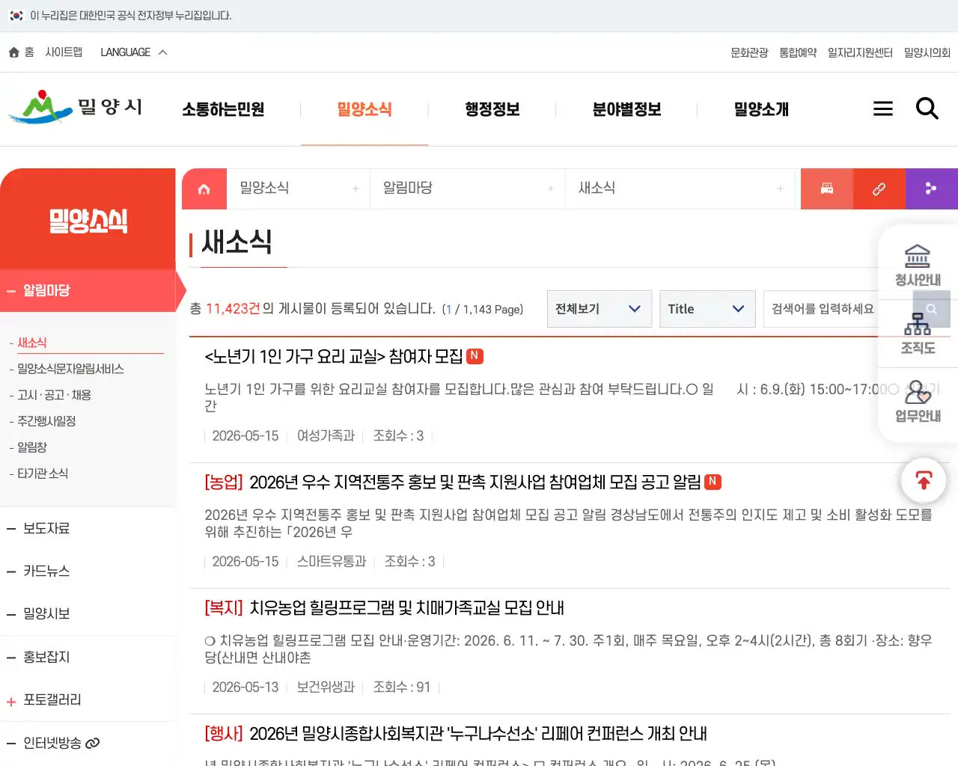Open the 밀양소식 main menu

(x=364, y=109)
